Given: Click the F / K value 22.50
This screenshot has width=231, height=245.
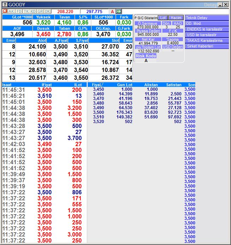Looking at the screenshot, I should tap(173, 34).
